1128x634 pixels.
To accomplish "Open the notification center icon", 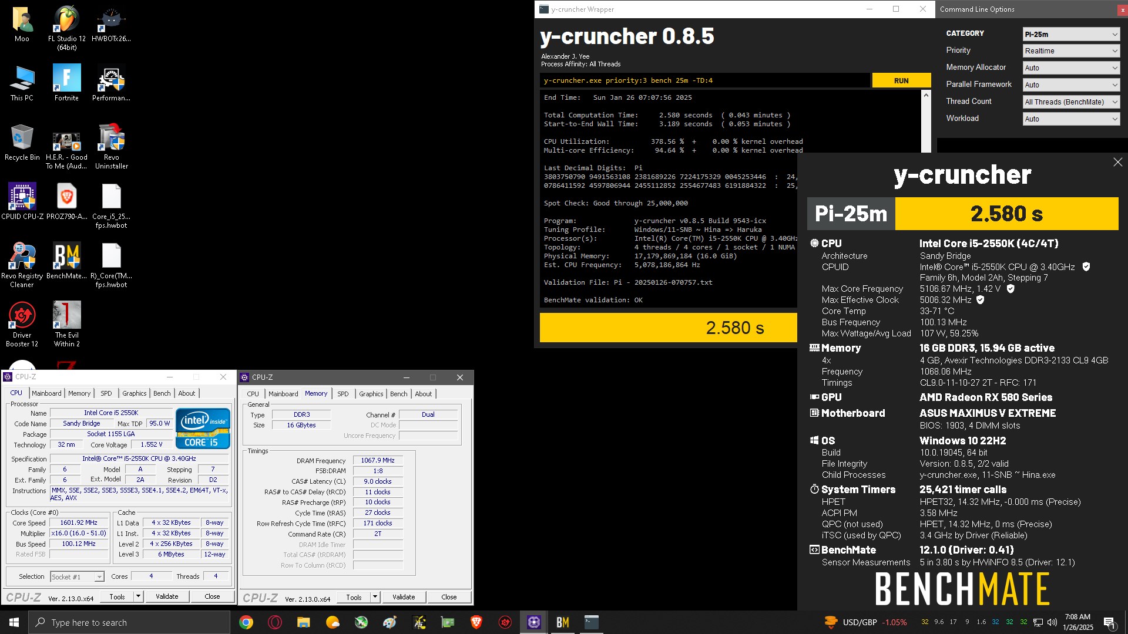I will tap(1110, 622).
